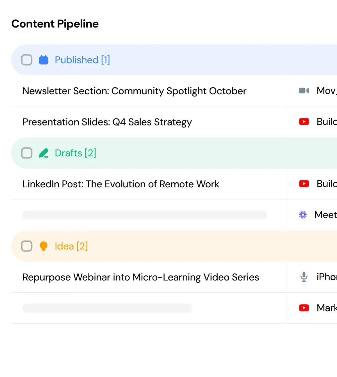The height and width of the screenshot is (377, 337).
Task: Click the microphone icon on Repurpose Webinar row
Action: tap(303, 277)
